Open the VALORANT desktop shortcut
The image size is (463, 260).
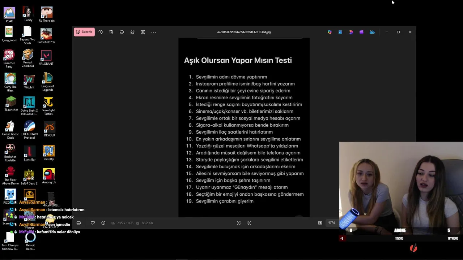pos(46,58)
